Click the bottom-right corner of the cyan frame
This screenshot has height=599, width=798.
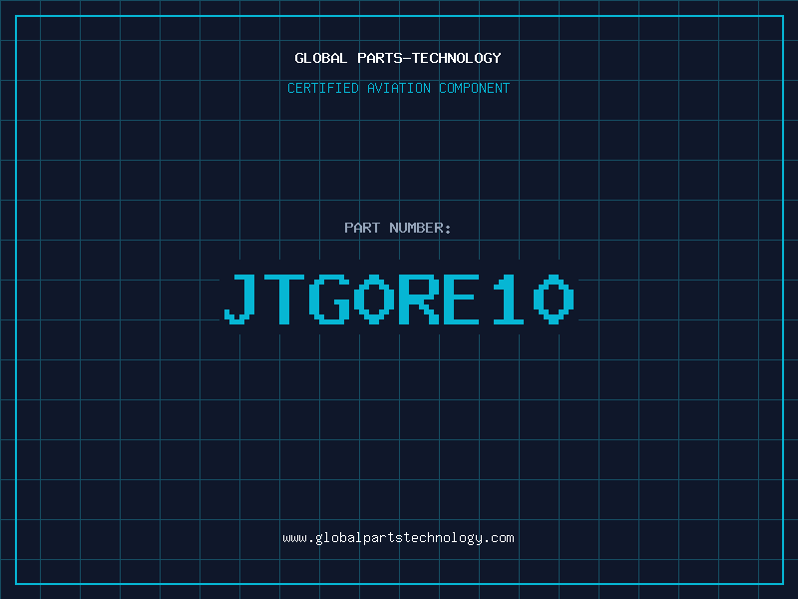pos(782,583)
